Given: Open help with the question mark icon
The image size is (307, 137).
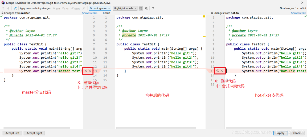Looking at the screenshot, I should click(153, 8).
